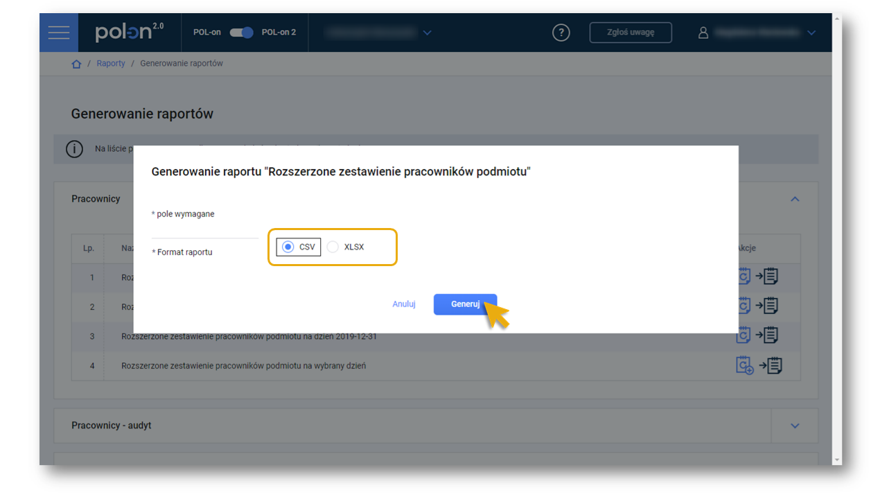Open the help question mark icon

point(561,33)
